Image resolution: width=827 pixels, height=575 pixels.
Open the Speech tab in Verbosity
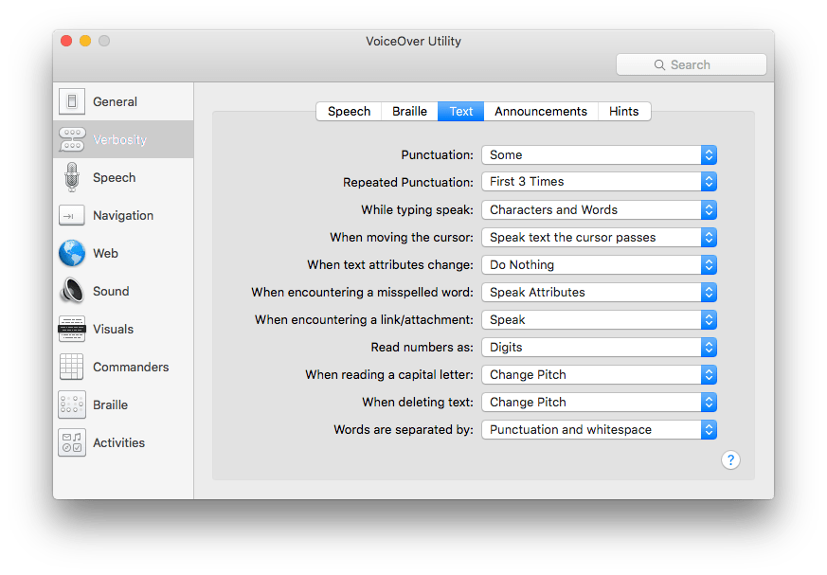coord(349,111)
